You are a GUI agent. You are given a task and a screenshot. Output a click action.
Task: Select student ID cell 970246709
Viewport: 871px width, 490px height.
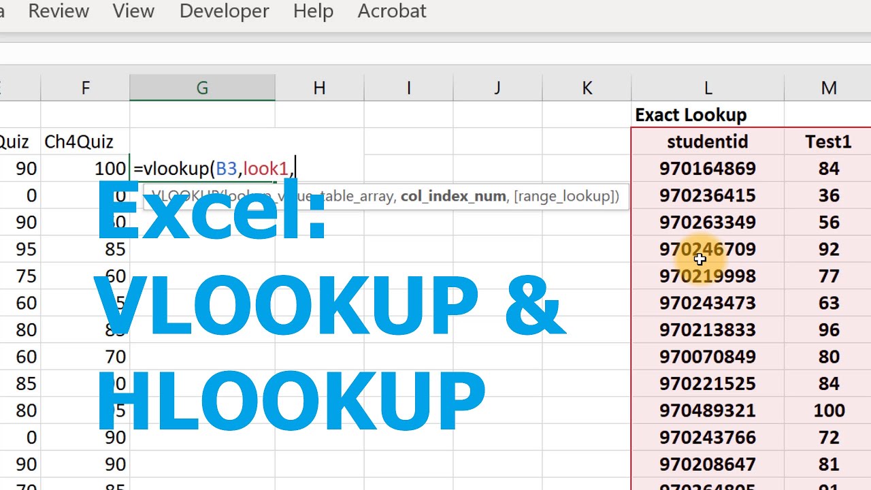coord(708,249)
